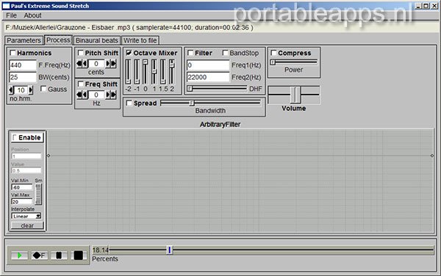Open the About menu
441x276 pixels.
click(x=32, y=15)
